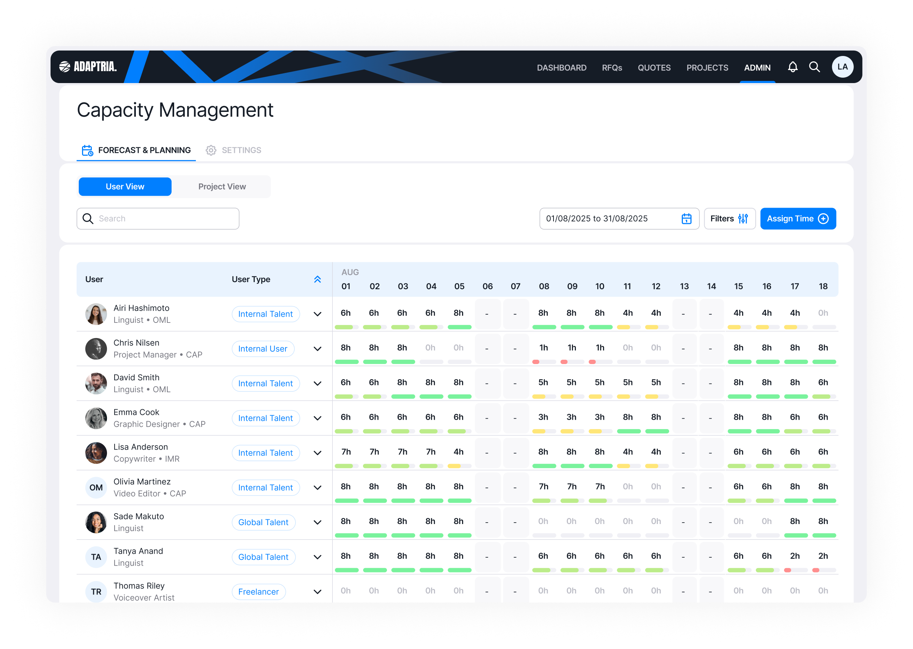Click the Adaptria logo
Screen dimensions: 913x649
point(88,67)
